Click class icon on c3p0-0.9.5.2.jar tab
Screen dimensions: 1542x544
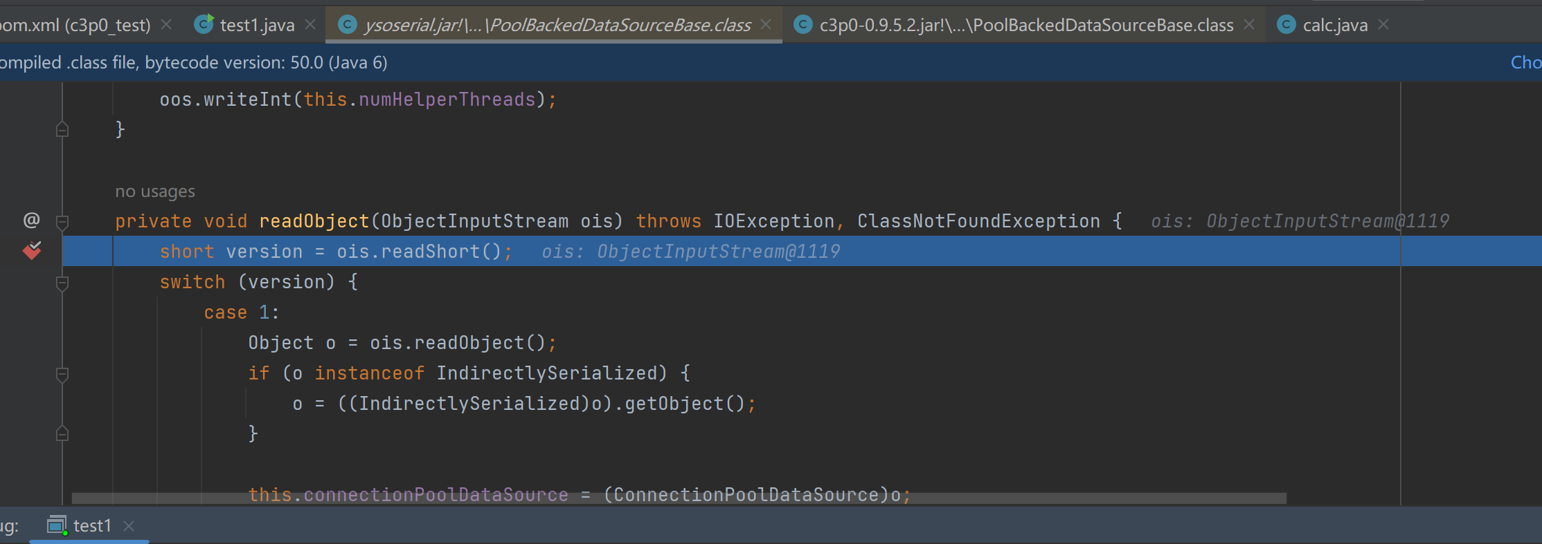(x=803, y=25)
